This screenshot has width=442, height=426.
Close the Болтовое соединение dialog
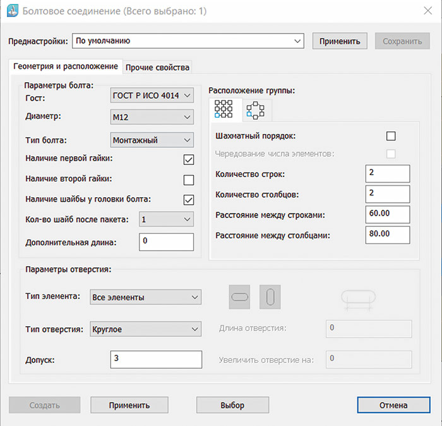[x=428, y=11]
